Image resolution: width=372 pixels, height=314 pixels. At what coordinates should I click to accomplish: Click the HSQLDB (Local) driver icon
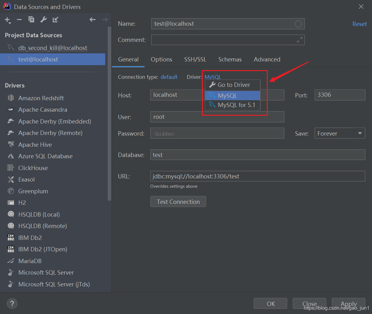point(11,214)
